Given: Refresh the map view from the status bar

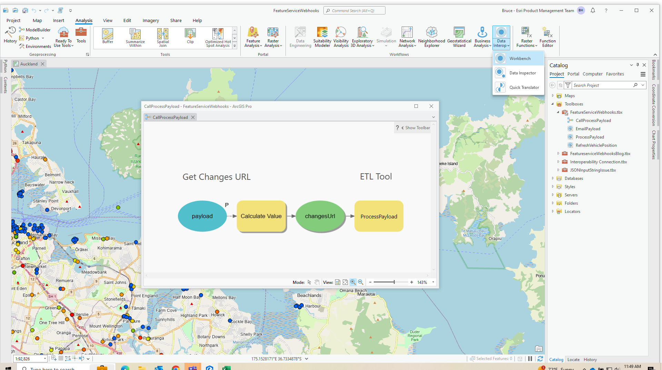Looking at the screenshot, I should 540,359.
